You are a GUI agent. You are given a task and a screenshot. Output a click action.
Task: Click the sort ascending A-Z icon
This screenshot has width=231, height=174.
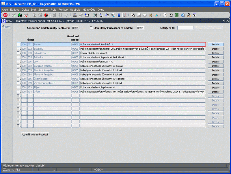(x=55, y=15)
